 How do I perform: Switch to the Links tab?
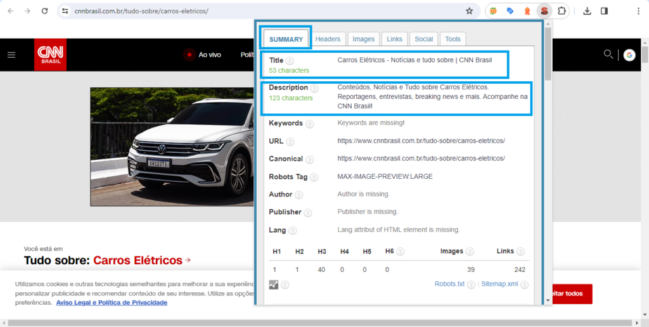coord(394,39)
